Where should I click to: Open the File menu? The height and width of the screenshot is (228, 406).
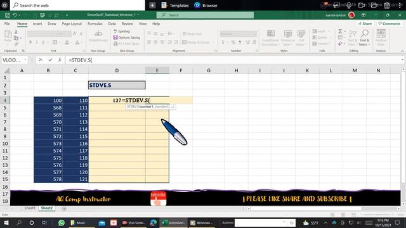tap(7, 23)
